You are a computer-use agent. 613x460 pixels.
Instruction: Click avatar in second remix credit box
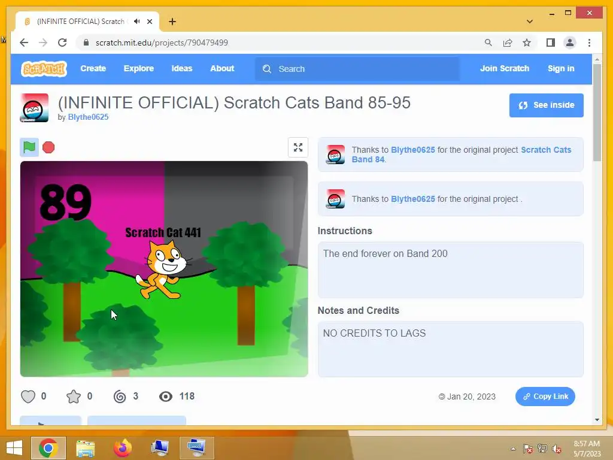coord(335,199)
